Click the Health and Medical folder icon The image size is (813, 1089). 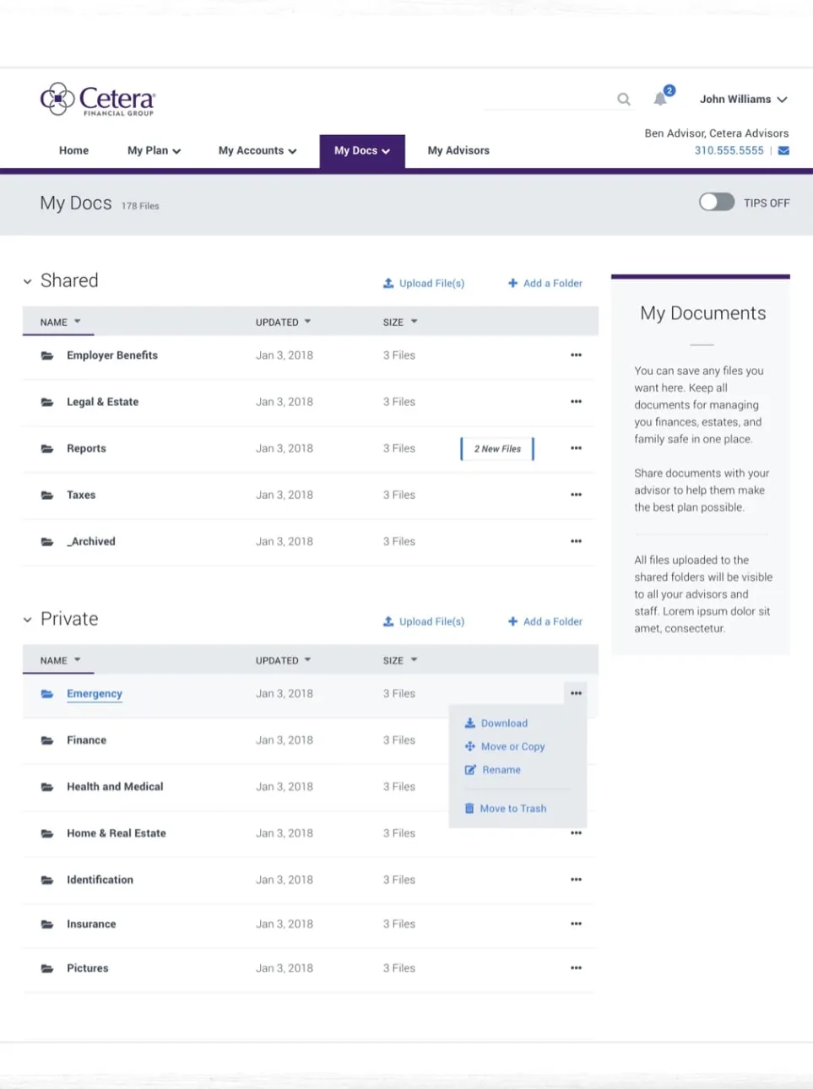(47, 787)
